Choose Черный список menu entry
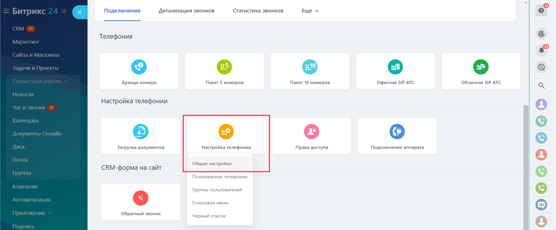Screen dimensions: 556x230 (x=209, y=216)
